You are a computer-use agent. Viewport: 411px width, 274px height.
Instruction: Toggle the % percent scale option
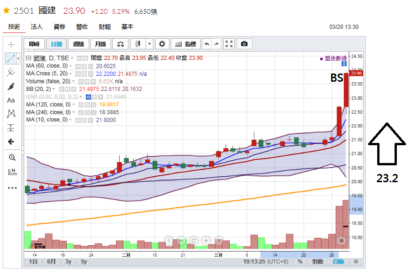[x=300, y=261]
